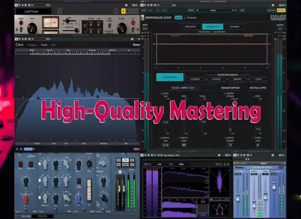Click the Adaptive Transient 73% value
301x219 pixels.
coord(230,145)
